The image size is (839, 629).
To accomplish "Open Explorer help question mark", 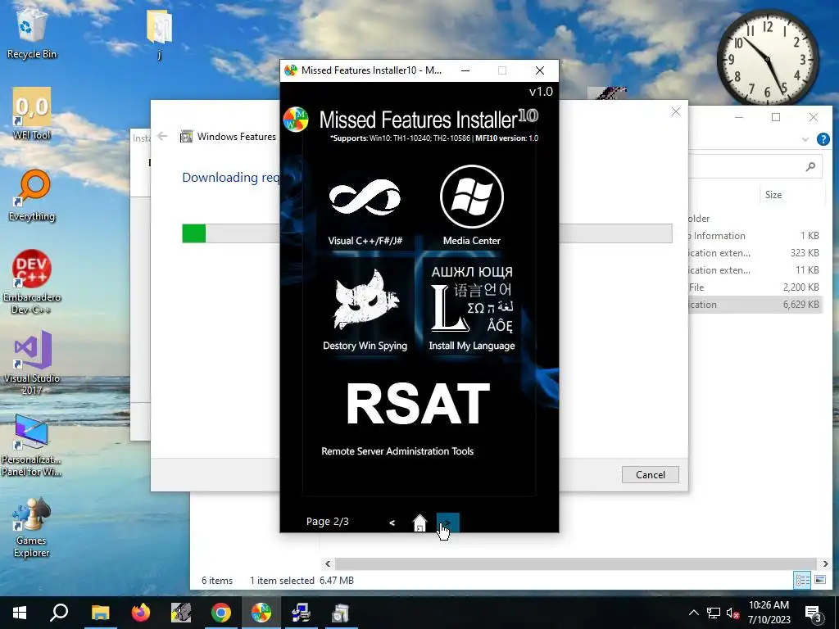I will pos(823,139).
